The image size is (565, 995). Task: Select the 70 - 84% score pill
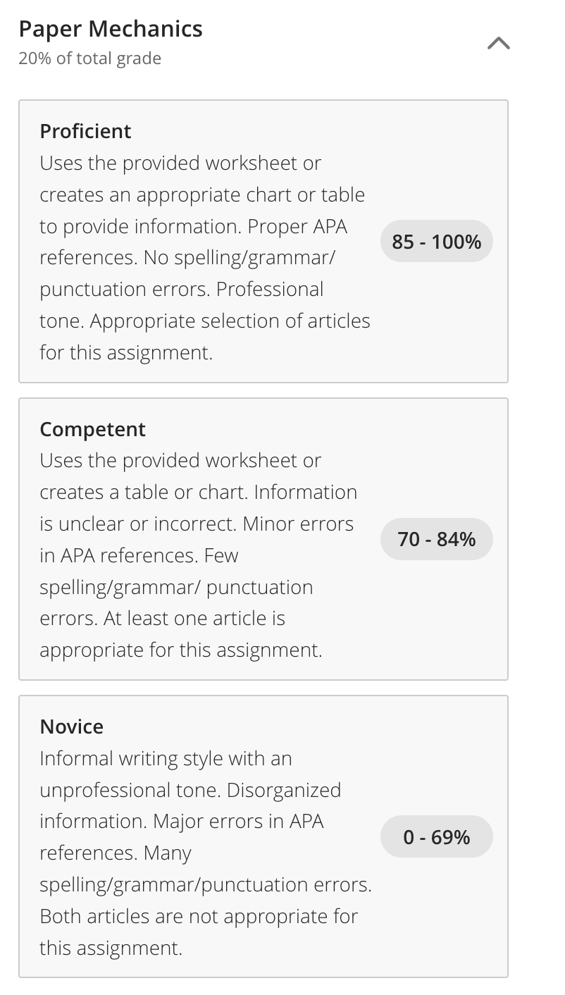[437, 540]
